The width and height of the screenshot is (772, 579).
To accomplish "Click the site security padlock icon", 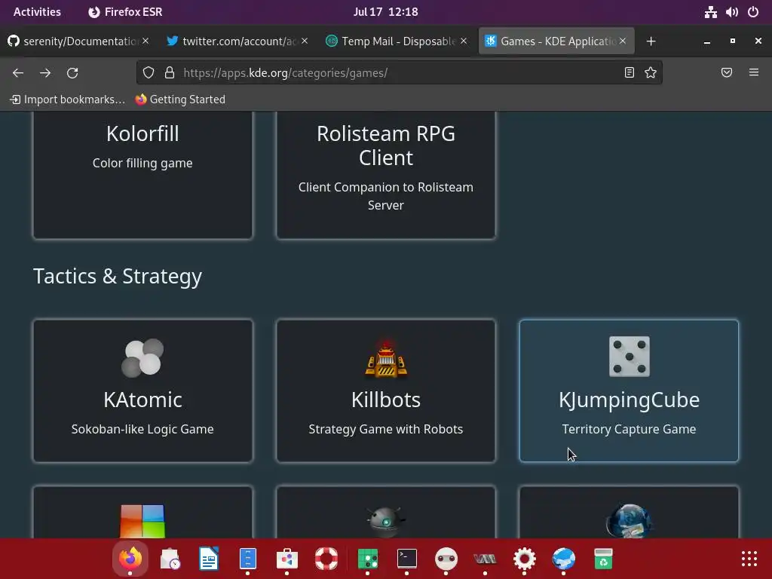I will pyautogui.click(x=170, y=73).
